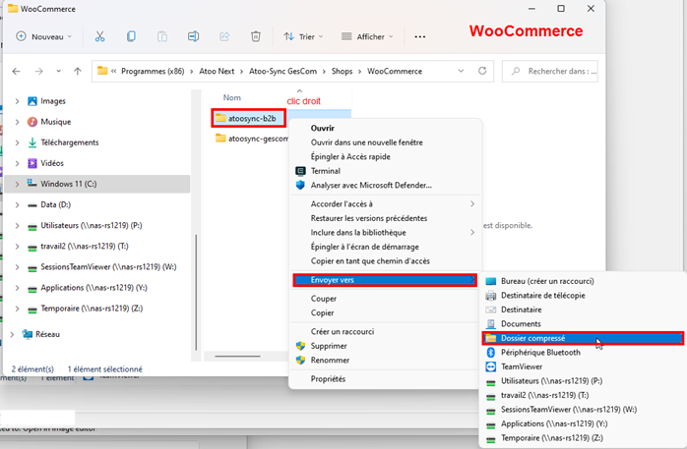Expand the Réseau tree node
This screenshot has height=449, width=687.
[12, 334]
